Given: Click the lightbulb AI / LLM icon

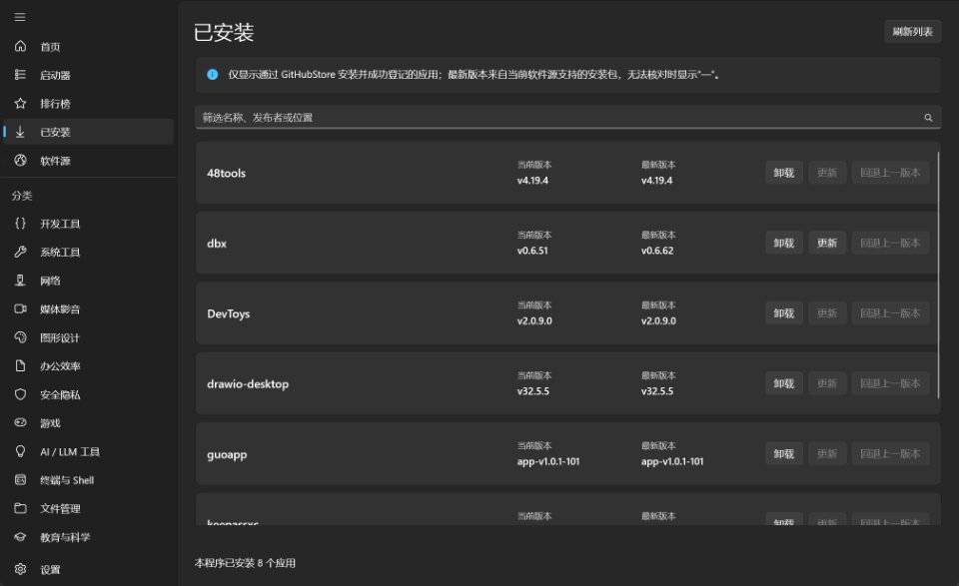Looking at the screenshot, I should point(20,451).
